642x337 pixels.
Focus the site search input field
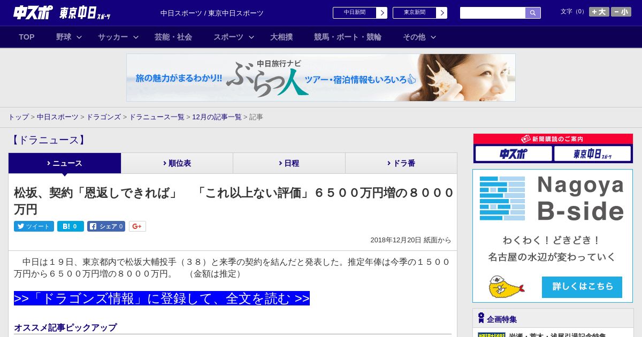pos(493,13)
